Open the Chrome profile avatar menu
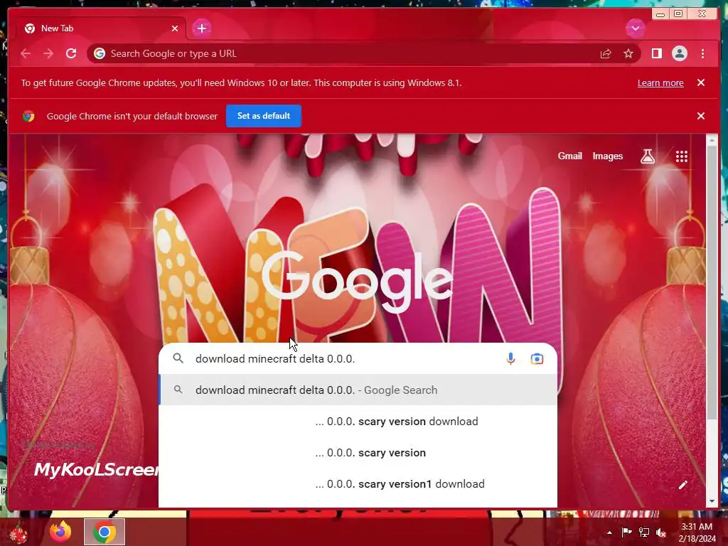The width and height of the screenshot is (728, 546). click(679, 54)
